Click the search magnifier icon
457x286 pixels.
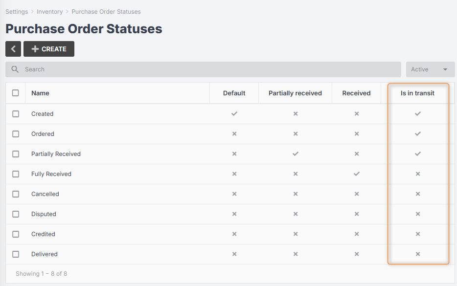coord(15,69)
